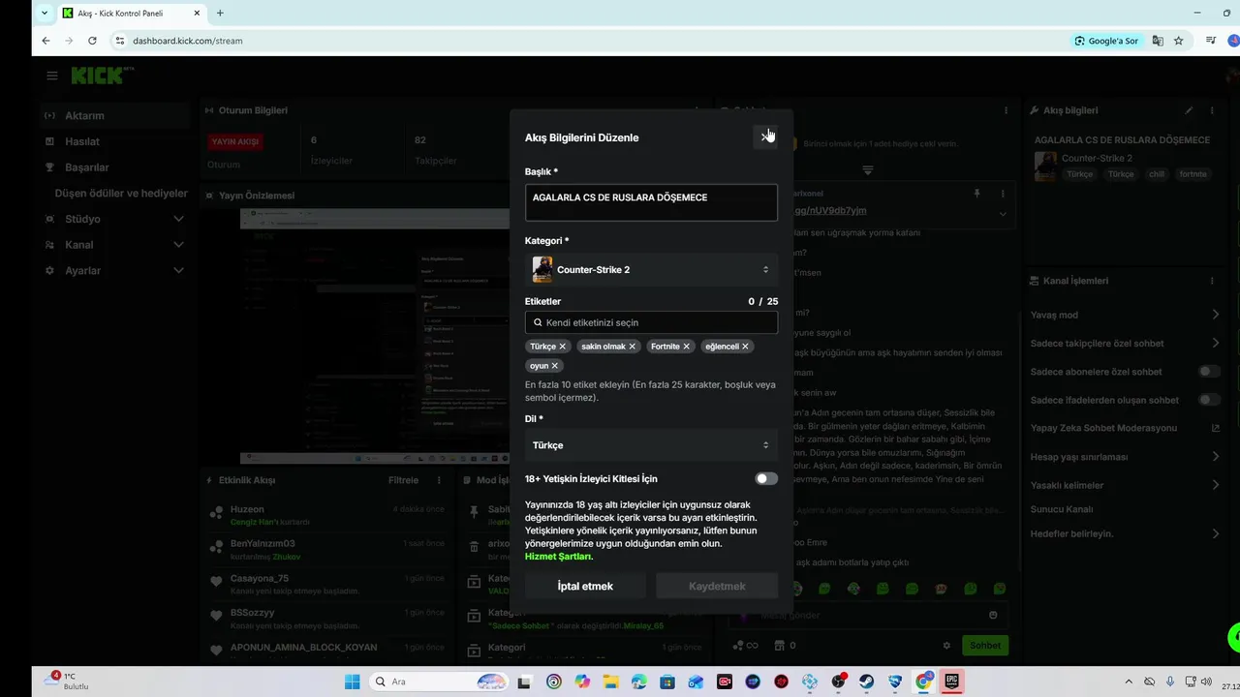Image resolution: width=1240 pixels, height=697 pixels.
Task: Click the fortnite tag in Akış bilgileri panel
Action: point(1193,174)
